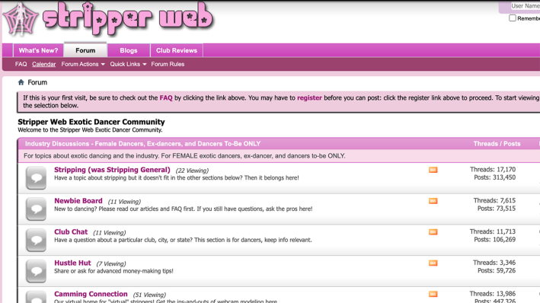Screen dimensions: 540x303
Task: Click '(51 Viewing)' beside Camming Connection
Action: (x=149, y=295)
